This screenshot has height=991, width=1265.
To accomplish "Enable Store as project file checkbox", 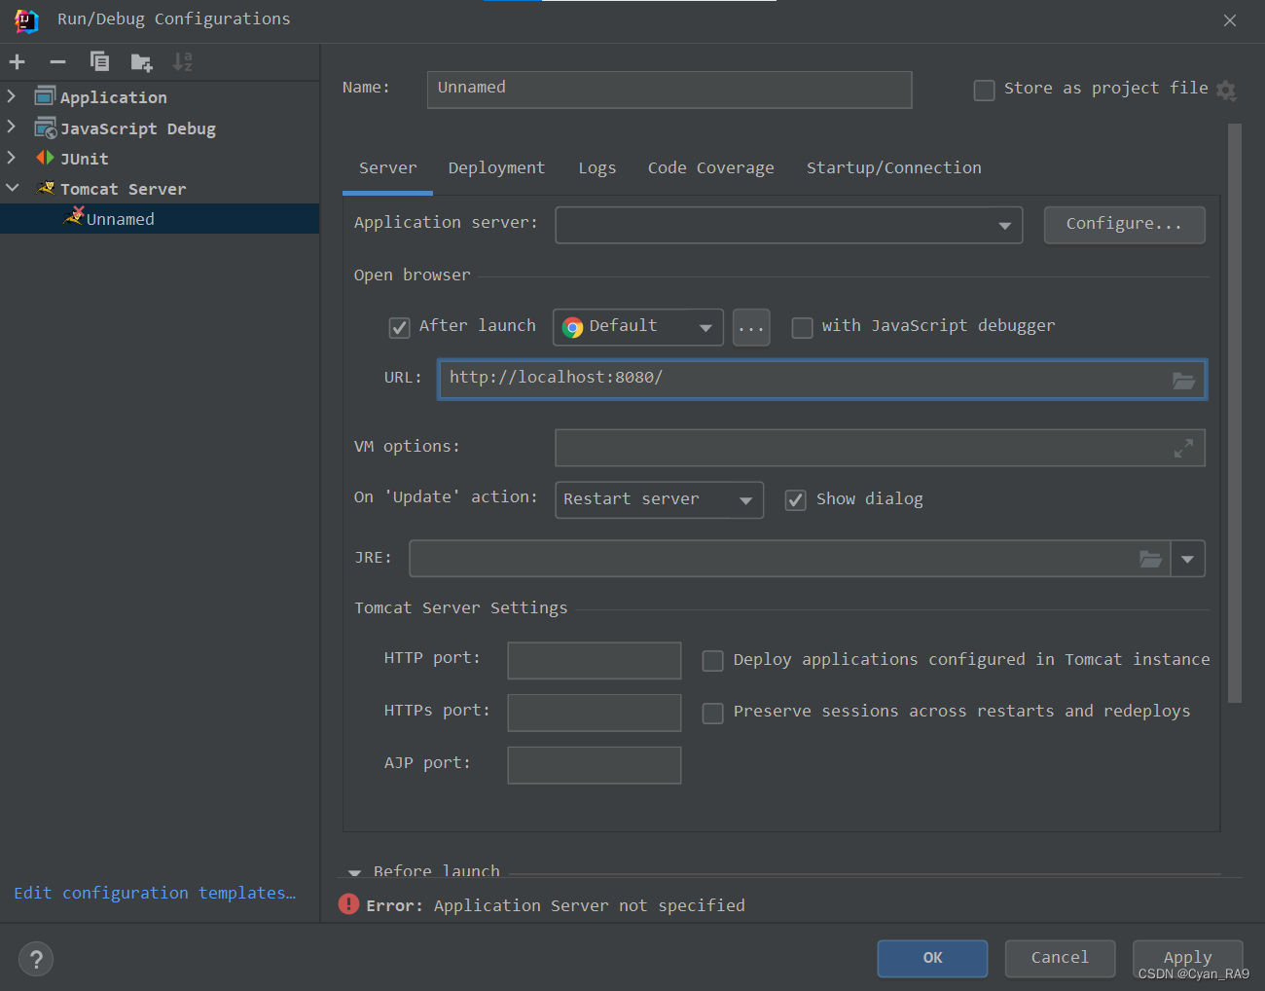I will click(x=984, y=91).
